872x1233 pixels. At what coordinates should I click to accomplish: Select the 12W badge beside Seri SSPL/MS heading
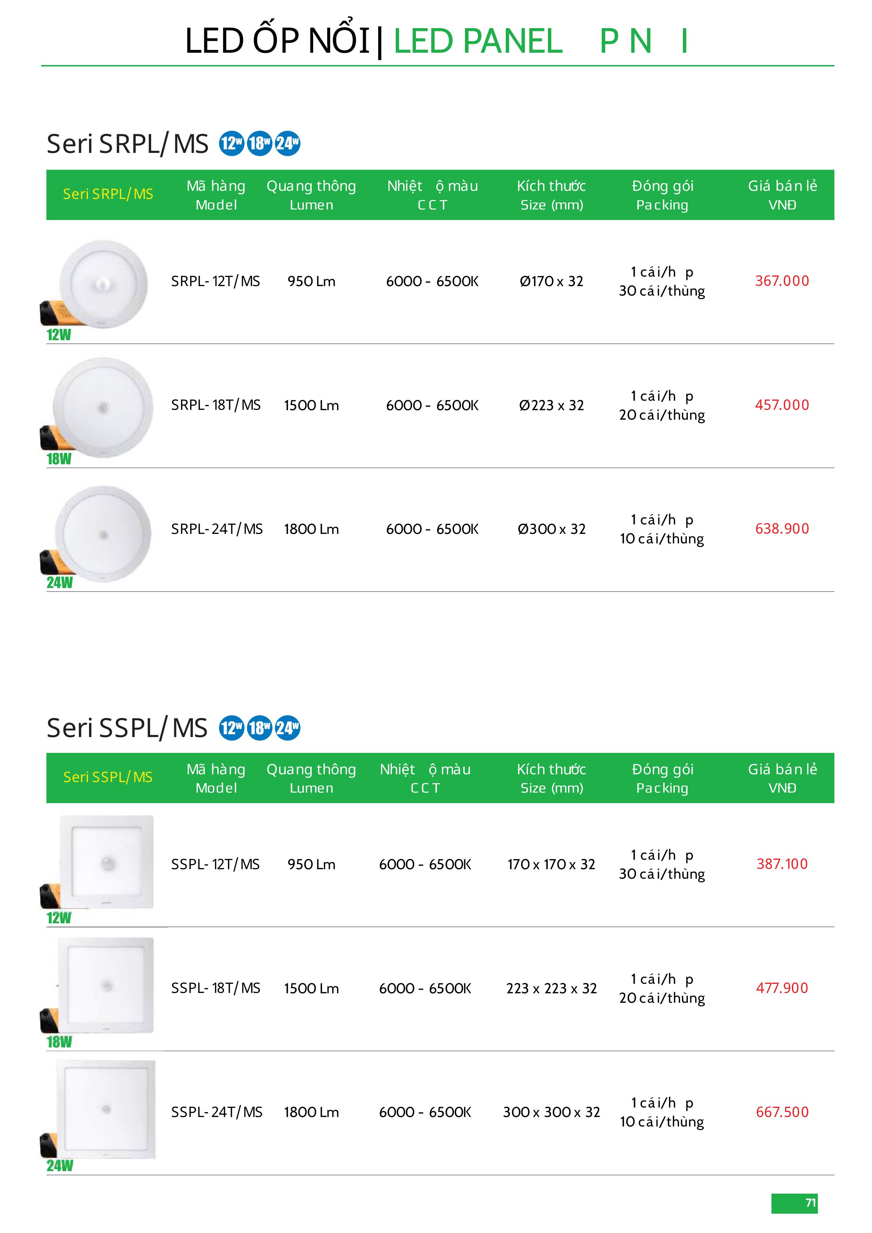[x=231, y=728]
